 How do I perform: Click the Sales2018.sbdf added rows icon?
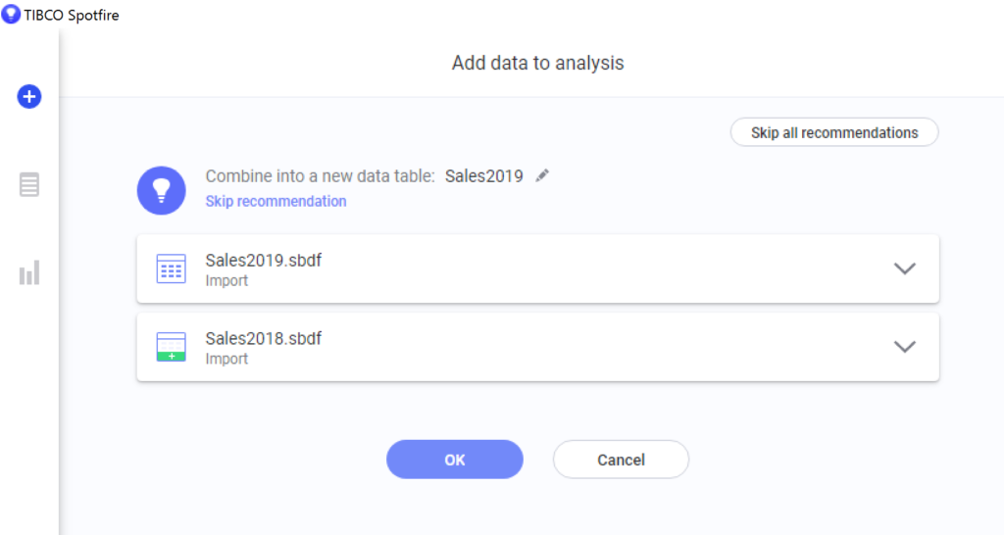coord(171,347)
